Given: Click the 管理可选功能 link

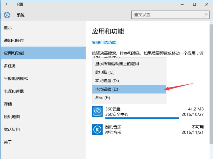Looking at the screenshot, I should [x=104, y=43].
